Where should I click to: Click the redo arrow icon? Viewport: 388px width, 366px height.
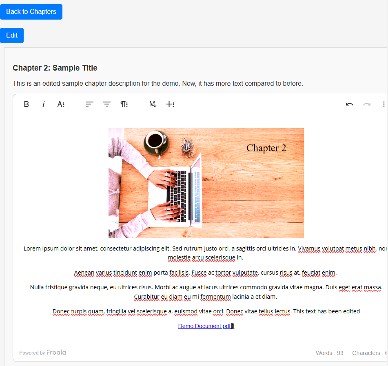click(367, 104)
